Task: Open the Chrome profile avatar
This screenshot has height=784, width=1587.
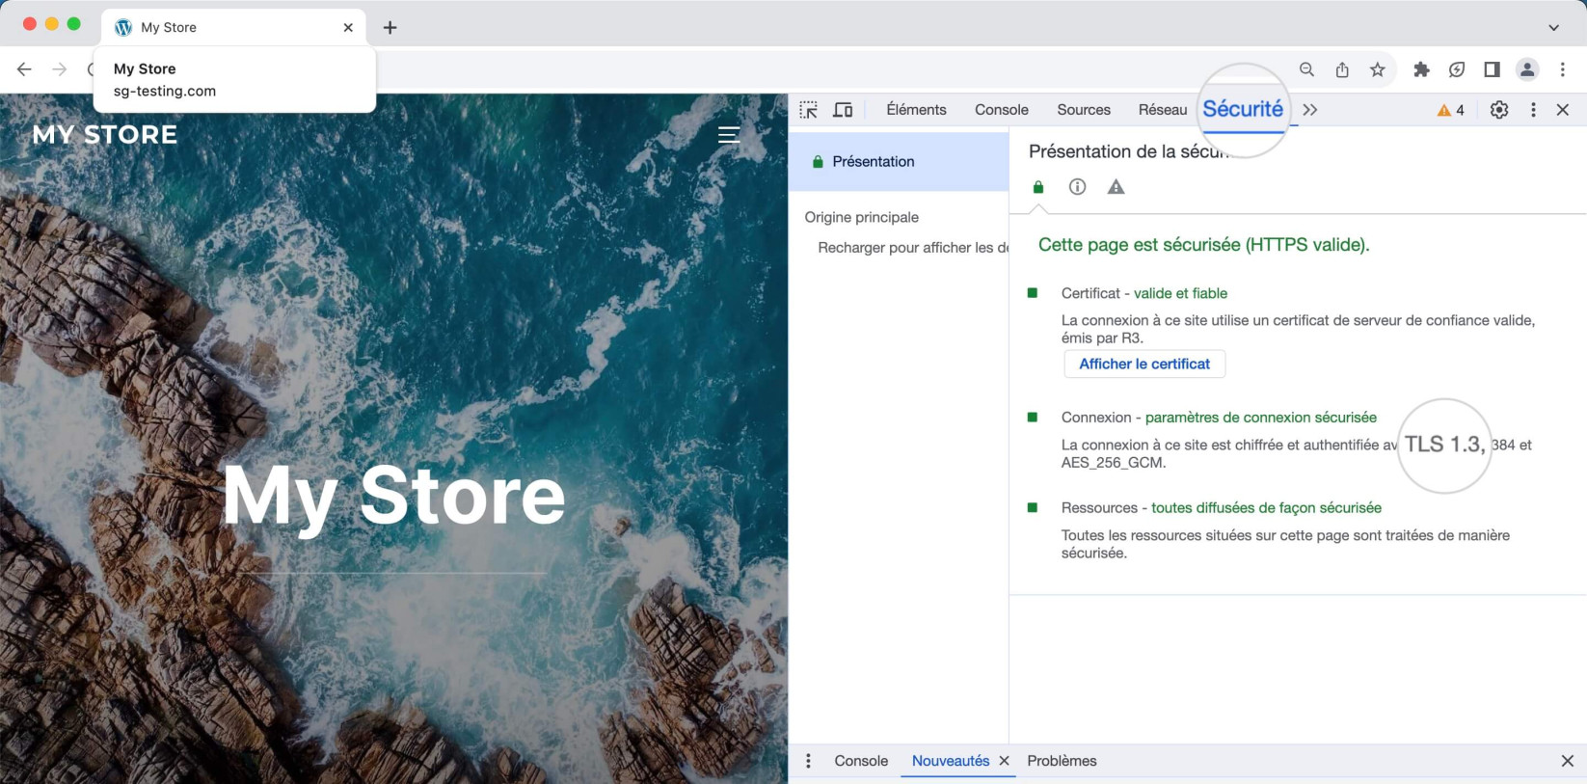Action: point(1527,69)
